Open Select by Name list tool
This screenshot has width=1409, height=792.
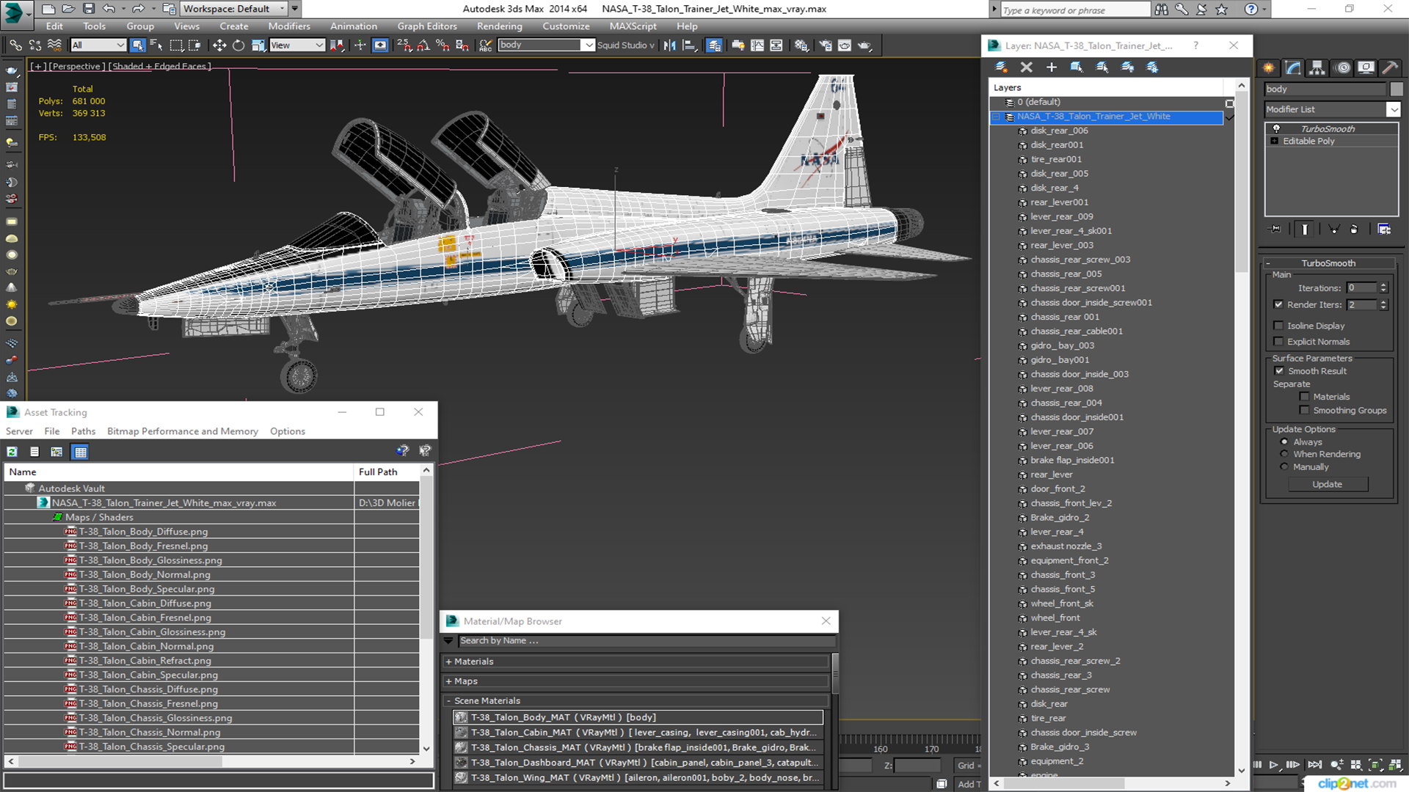tap(156, 45)
